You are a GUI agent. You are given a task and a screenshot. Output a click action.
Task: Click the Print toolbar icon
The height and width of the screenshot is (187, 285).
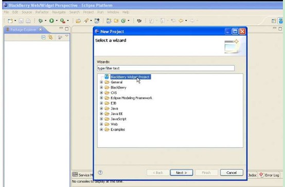pos(28,21)
